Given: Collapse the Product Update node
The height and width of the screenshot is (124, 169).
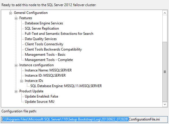Looking at the screenshot, I should (x=16, y=91).
